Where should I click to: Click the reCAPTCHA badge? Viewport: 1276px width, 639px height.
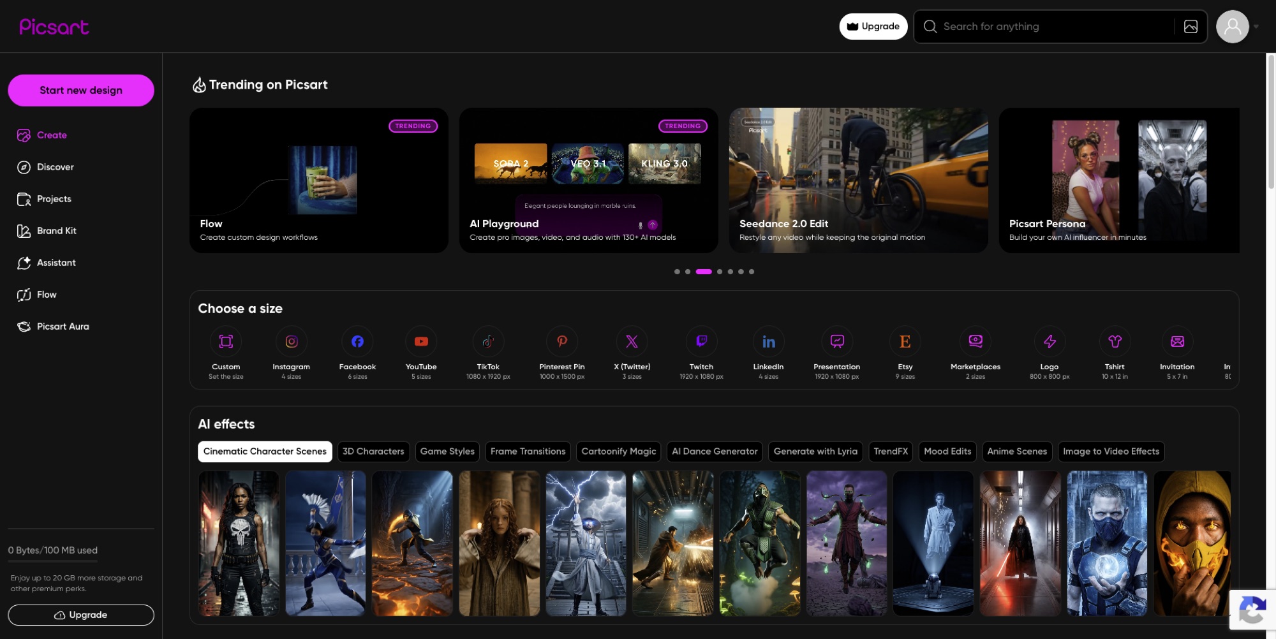point(1252,610)
